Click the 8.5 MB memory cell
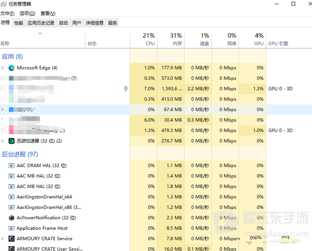Screen dimensions: 312x251 [x=171, y=228]
